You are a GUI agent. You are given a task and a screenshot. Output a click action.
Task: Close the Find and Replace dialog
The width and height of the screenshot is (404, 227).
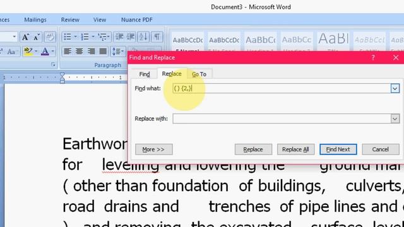pos(396,57)
